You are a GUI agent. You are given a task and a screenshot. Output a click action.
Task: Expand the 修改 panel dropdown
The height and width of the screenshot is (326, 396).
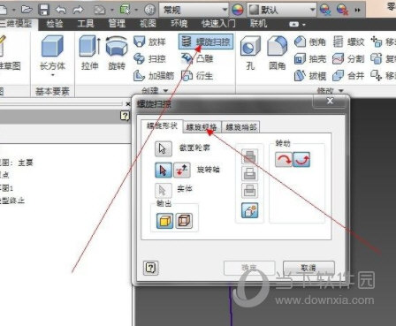[x=341, y=91]
